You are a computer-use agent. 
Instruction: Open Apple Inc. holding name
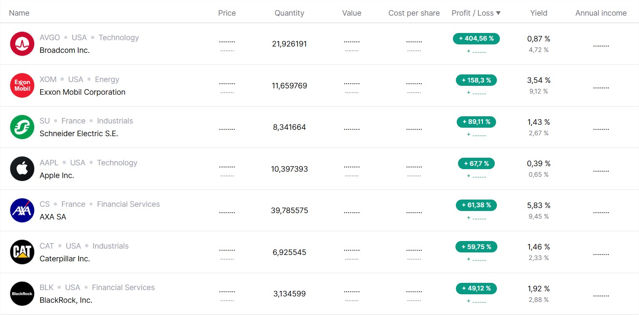pos(57,175)
